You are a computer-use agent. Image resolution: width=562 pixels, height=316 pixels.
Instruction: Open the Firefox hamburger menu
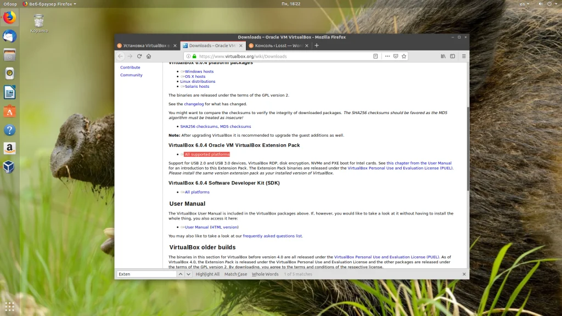click(x=464, y=56)
